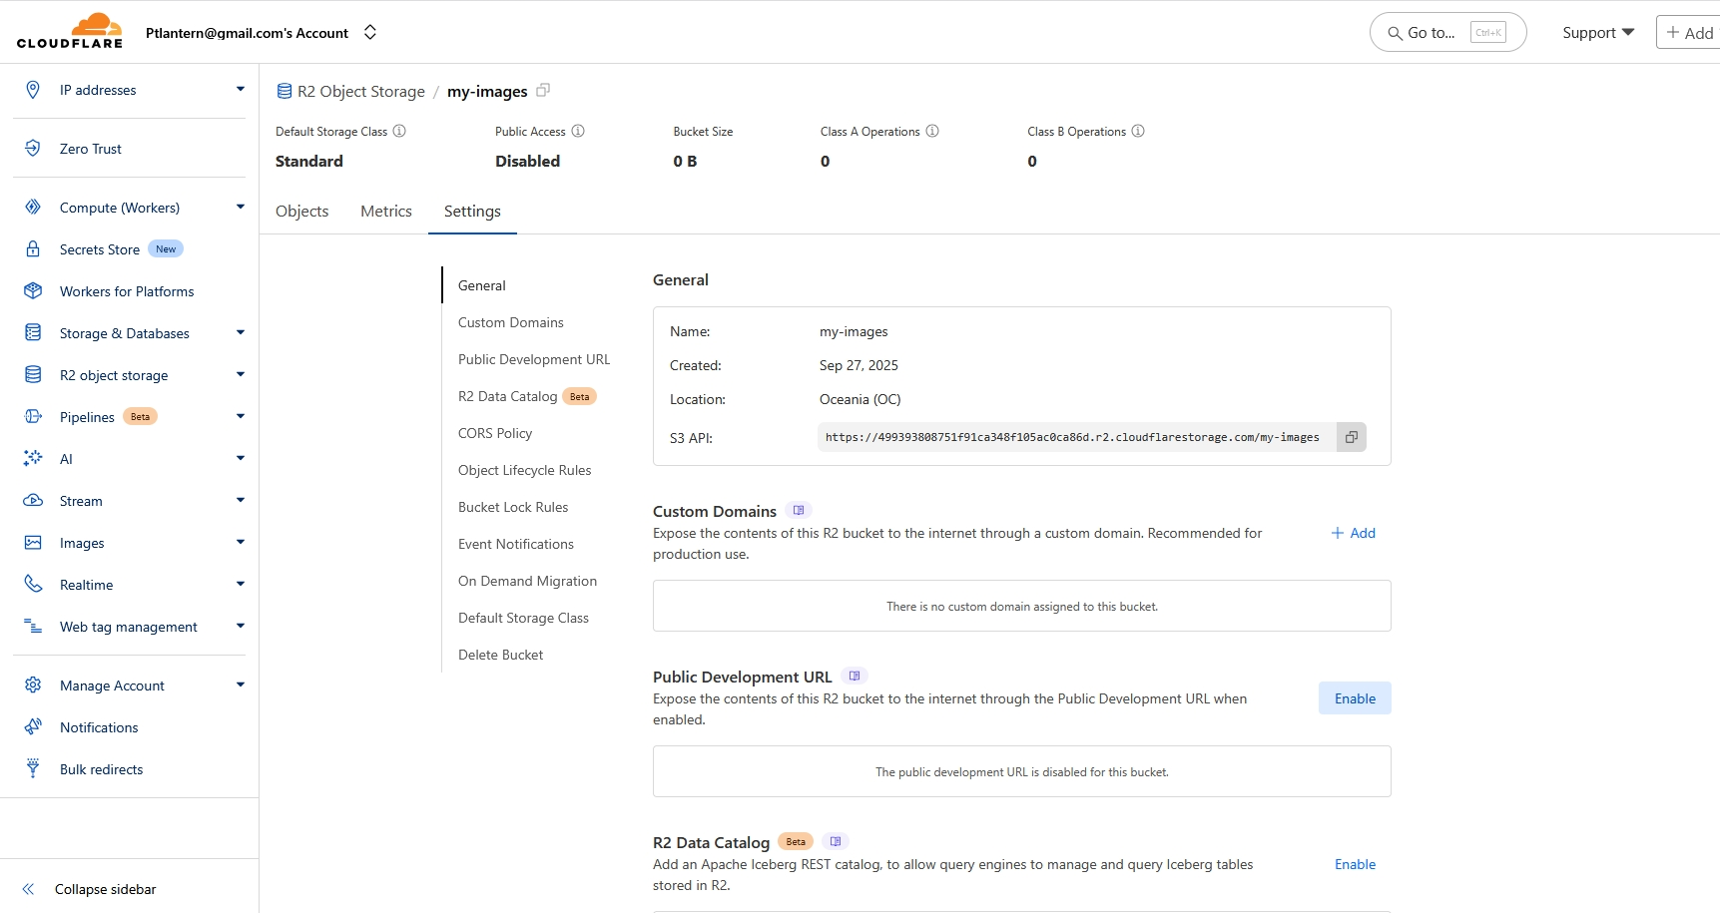Click the Public Access info icon
1720x913 pixels.
tap(578, 131)
